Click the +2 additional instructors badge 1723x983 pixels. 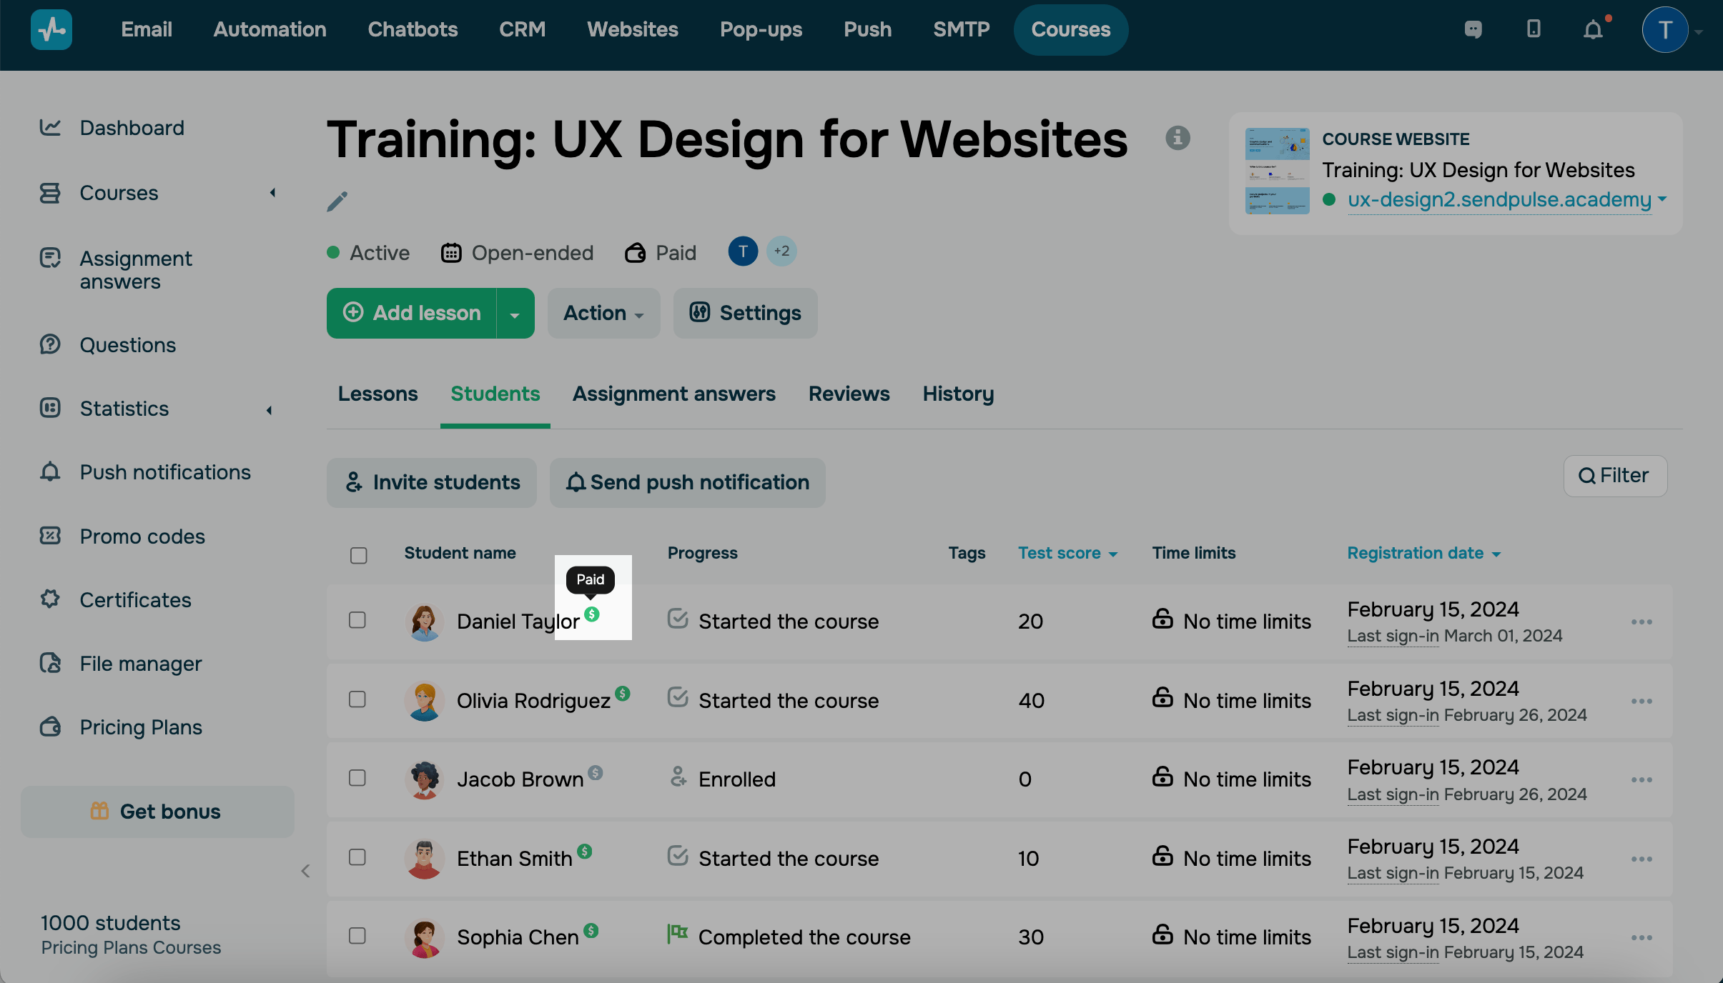781,251
